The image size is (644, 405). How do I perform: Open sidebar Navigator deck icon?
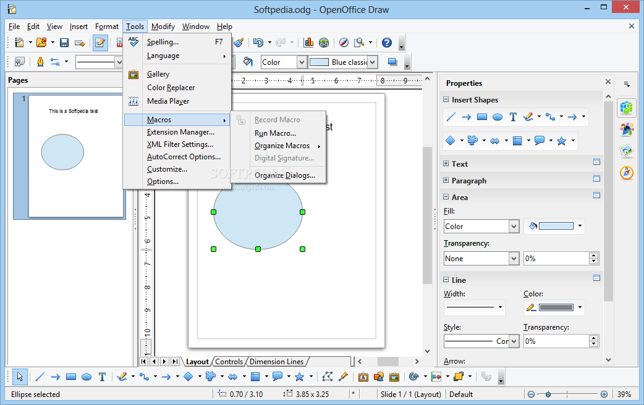click(627, 172)
